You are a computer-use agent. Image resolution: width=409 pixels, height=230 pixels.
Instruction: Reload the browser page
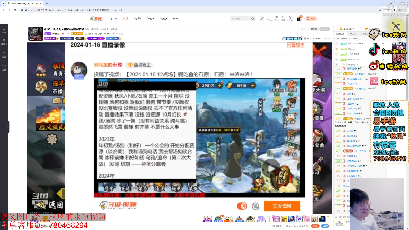click(15, 10)
